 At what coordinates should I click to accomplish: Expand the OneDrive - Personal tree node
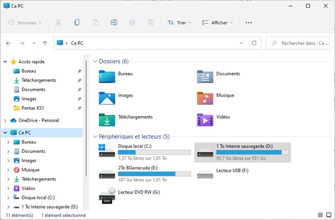click(6, 120)
